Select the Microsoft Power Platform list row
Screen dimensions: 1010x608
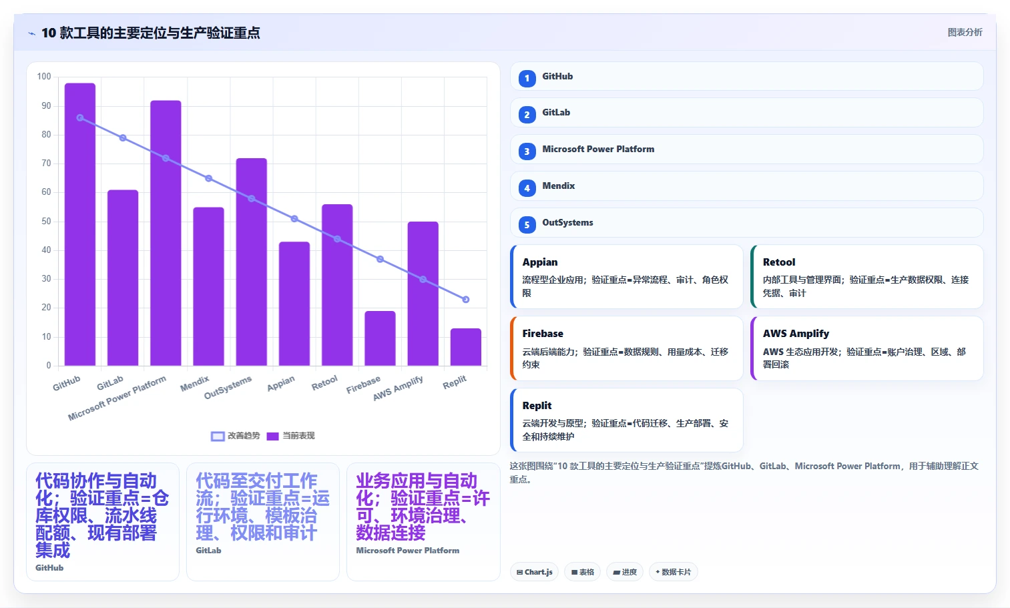(x=746, y=149)
